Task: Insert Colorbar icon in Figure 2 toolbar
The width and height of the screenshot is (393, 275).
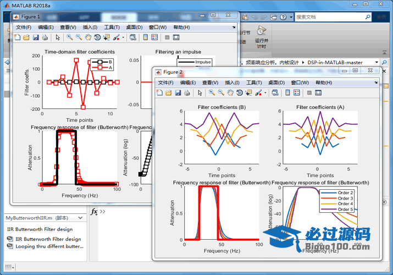Action: [287, 93]
